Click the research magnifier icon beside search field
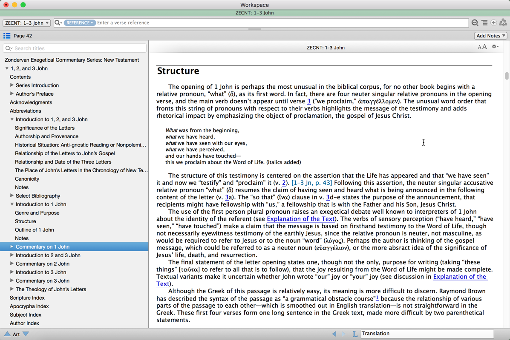The height and width of the screenshot is (340, 510). [x=475, y=23]
